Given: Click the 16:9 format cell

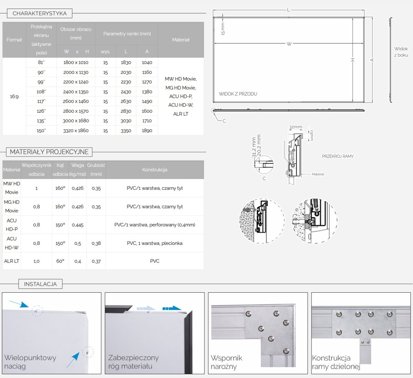Looking at the screenshot, I should pos(14,97).
